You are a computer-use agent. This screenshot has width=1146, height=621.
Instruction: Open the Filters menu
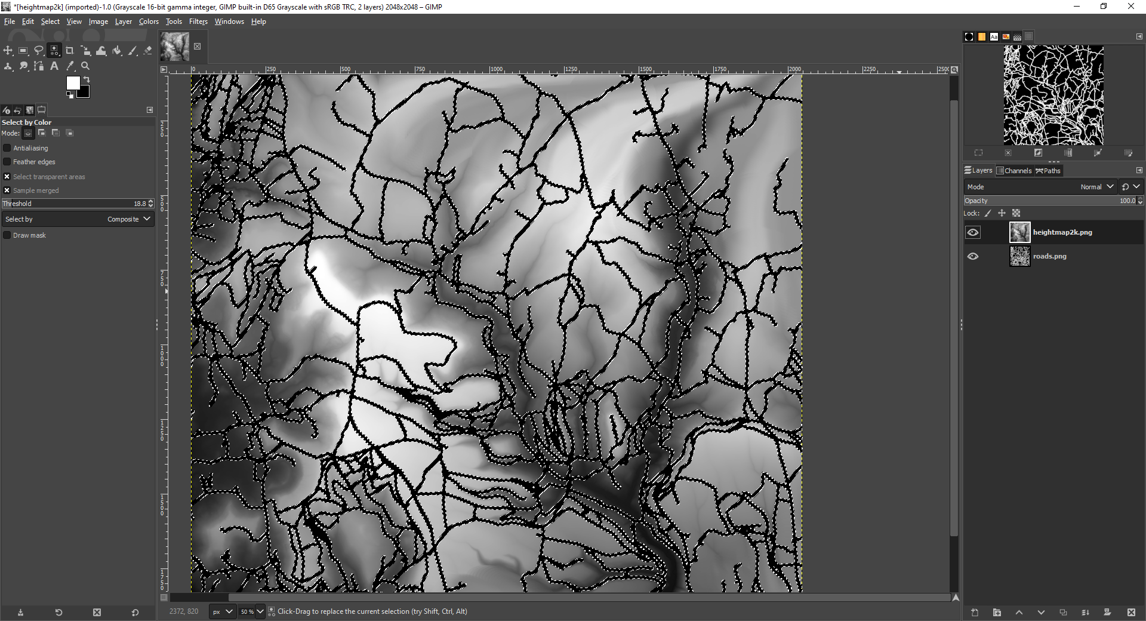tap(198, 21)
